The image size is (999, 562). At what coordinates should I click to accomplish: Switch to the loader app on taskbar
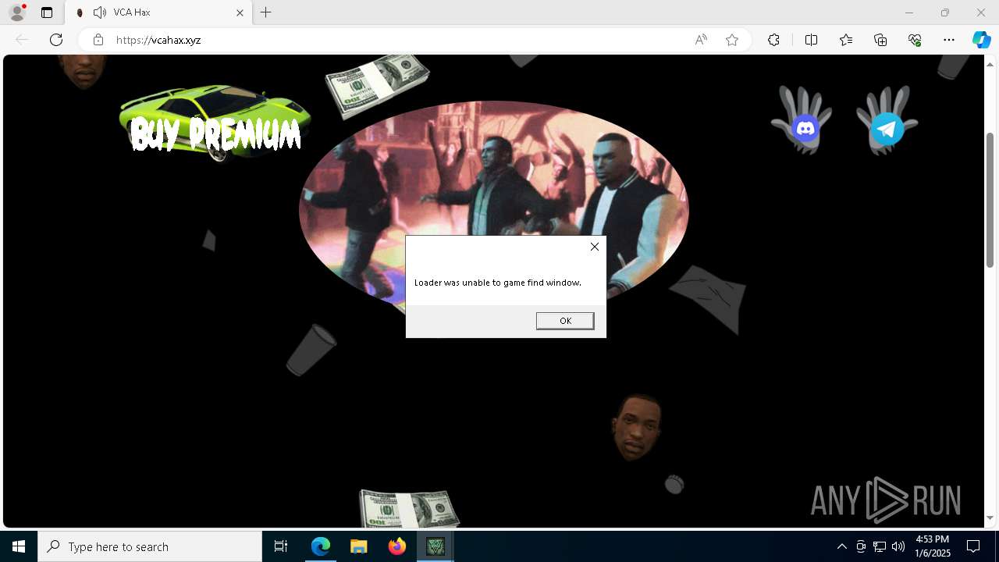tap(436, 546)
